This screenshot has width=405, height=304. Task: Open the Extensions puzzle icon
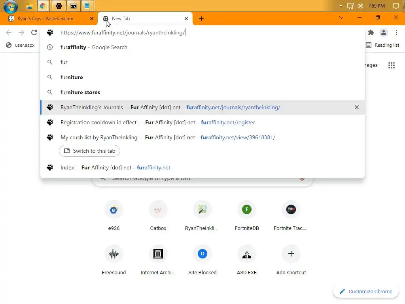[371, 32]
